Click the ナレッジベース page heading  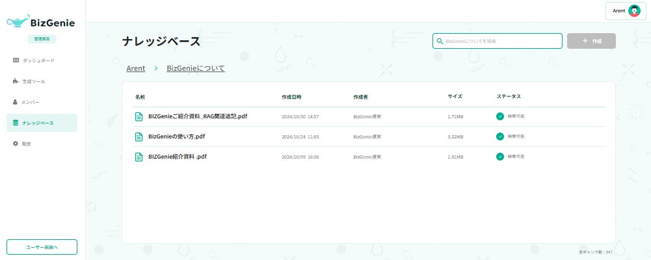point(161,41)
